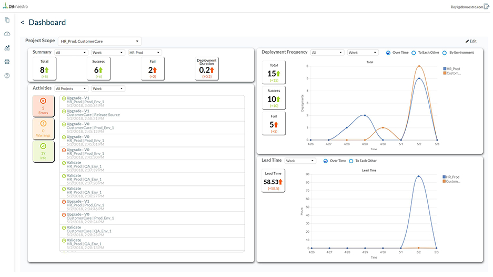
Task: Open the help question mark icon
Action: 7,75
